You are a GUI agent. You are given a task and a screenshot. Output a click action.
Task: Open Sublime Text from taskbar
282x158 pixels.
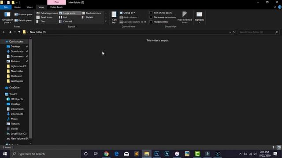[137, 154]
